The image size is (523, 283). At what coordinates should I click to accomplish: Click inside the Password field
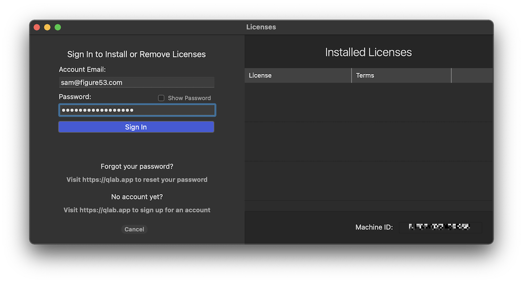[136, 110]
